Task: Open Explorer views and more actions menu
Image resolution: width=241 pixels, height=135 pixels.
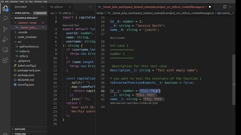Action: tap(42, 7)
